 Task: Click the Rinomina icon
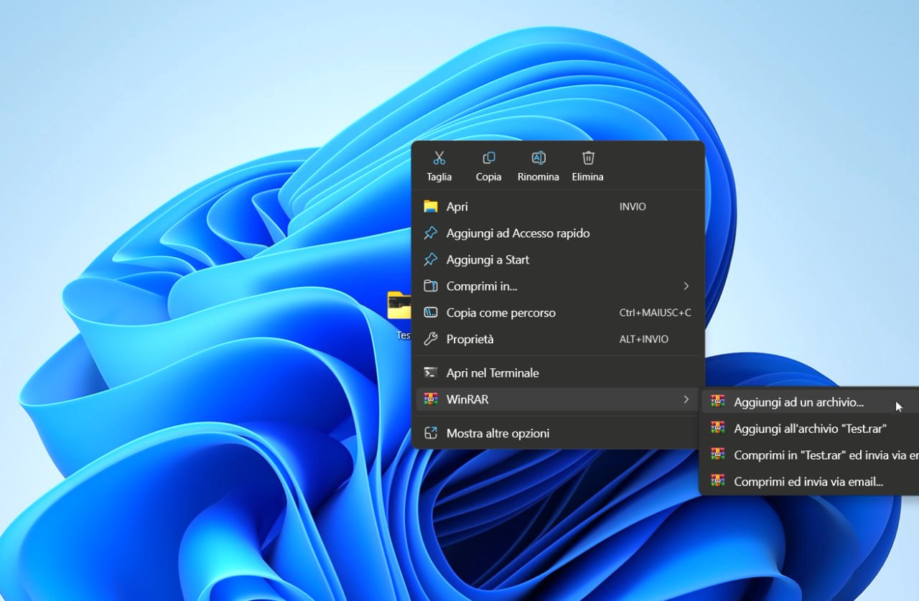click(x=538, y=158)
